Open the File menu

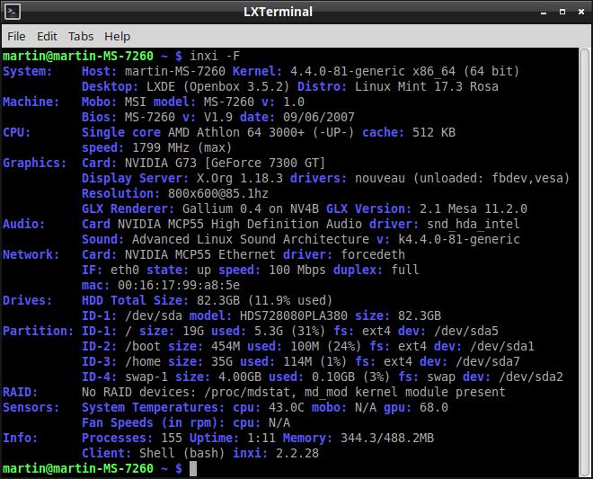16,36
